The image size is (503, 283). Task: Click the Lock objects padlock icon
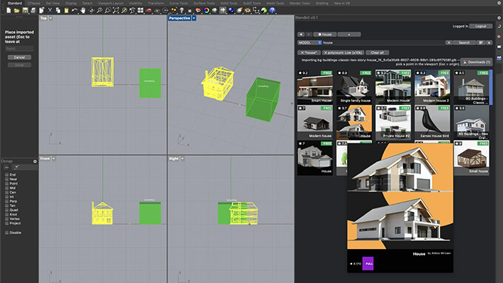[190, 10]
